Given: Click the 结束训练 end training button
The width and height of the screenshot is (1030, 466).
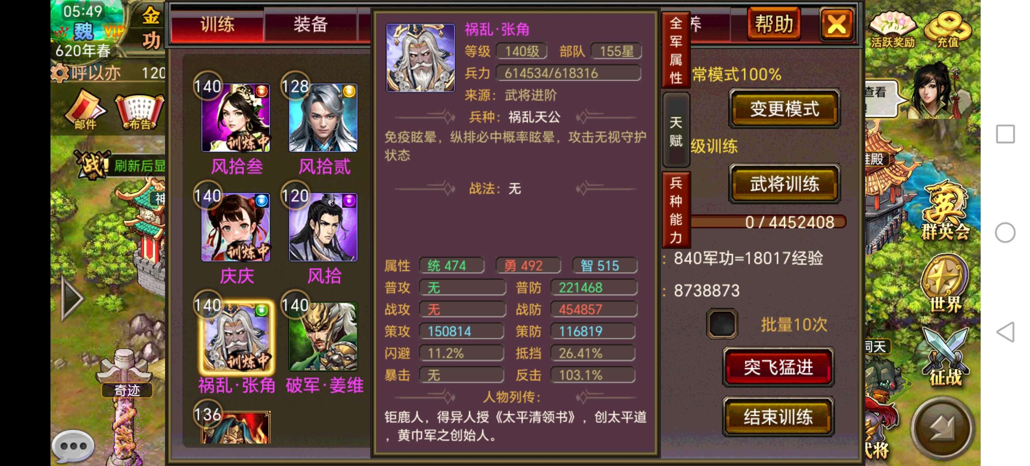Looking at the screenshot, I should pos(778,417).
